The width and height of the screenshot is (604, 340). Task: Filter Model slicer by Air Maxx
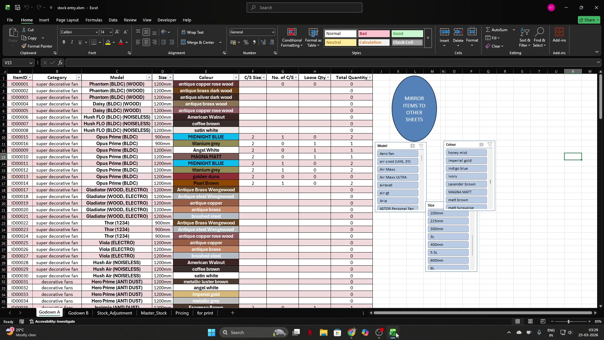pyautogui.click(x=398, y=169)
